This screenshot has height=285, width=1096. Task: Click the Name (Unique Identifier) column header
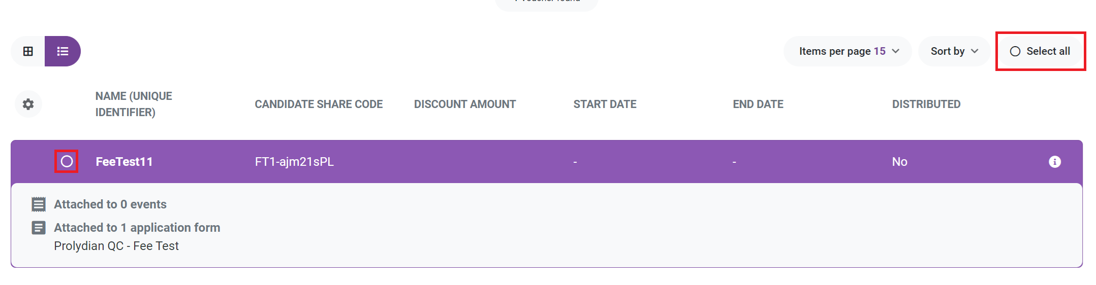[x=134, y=104]
